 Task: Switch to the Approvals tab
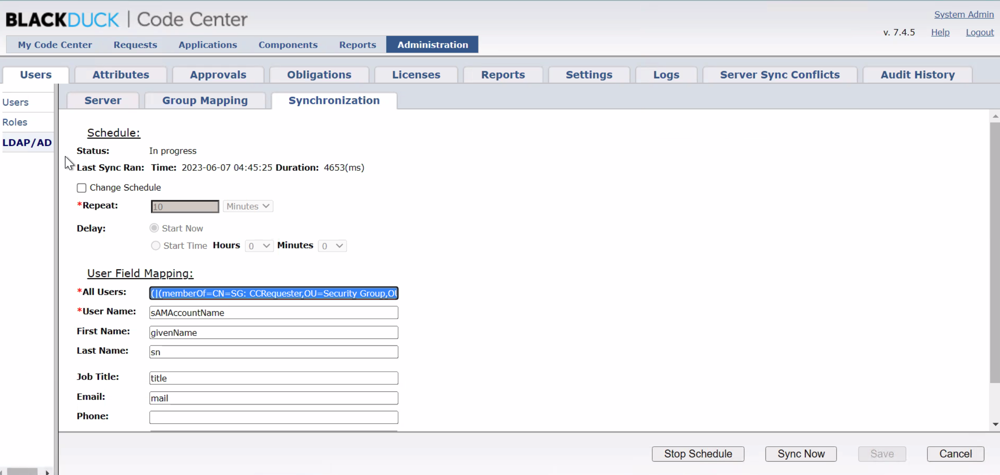pyautogui.click(x=218, y=75)
